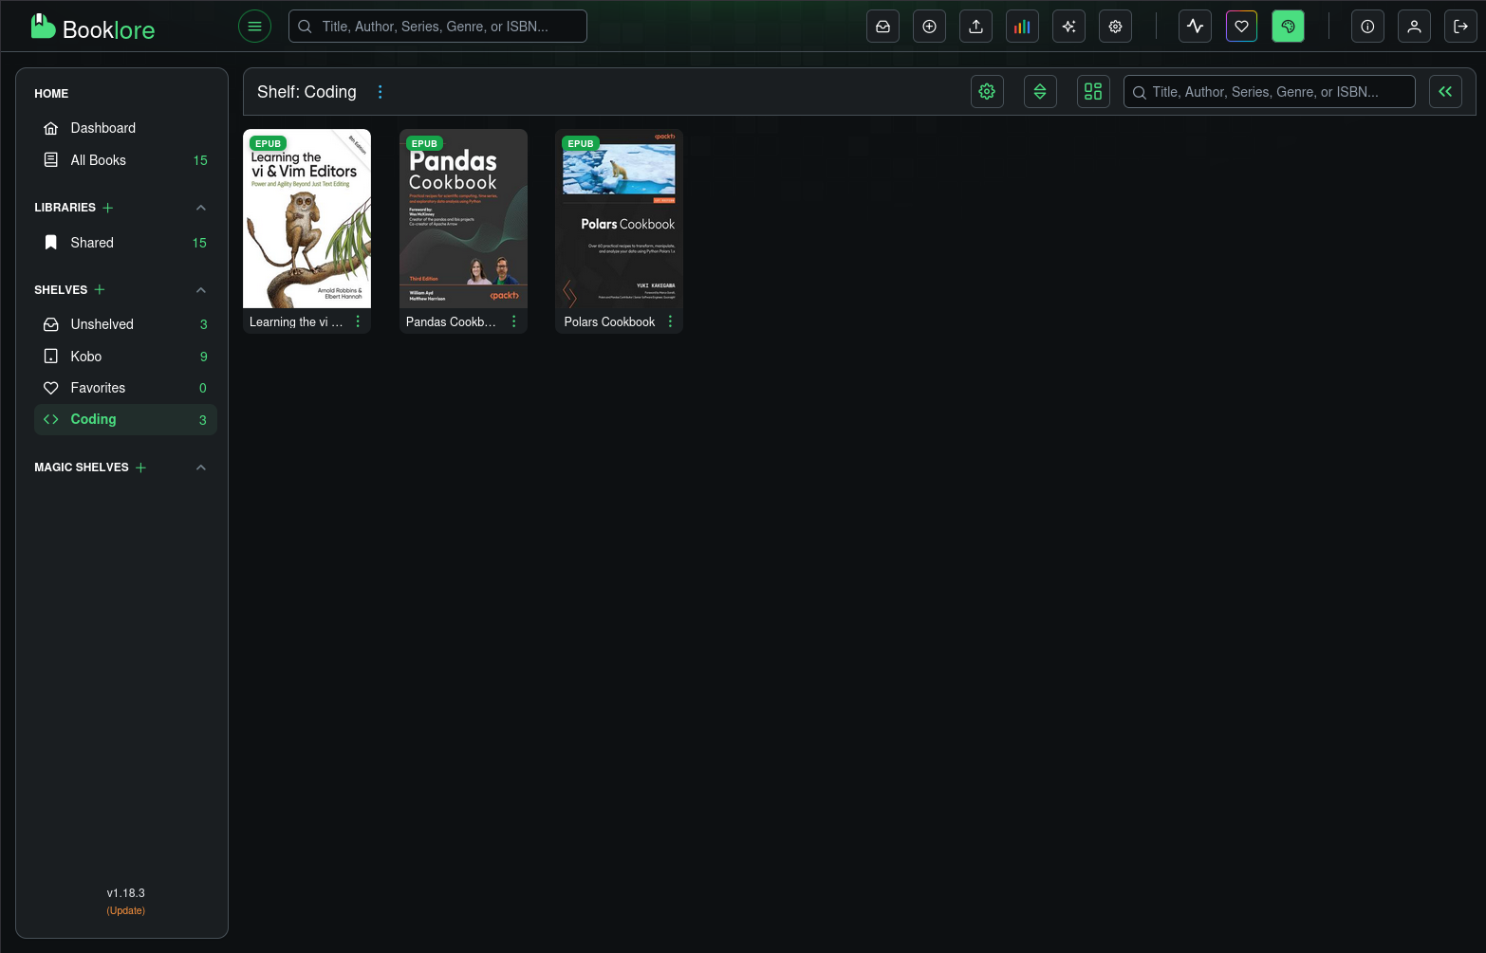Open the upload books icon
This screenshot has width=1486, height=953.
975,26
